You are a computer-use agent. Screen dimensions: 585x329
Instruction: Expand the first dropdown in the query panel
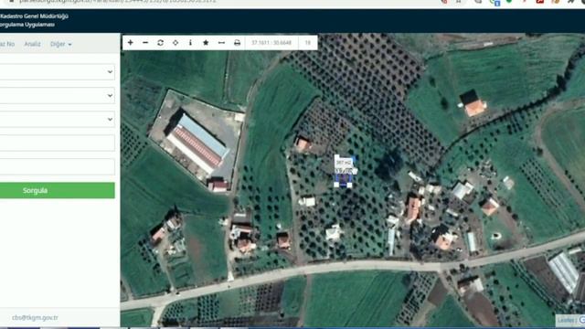[57, 71]
